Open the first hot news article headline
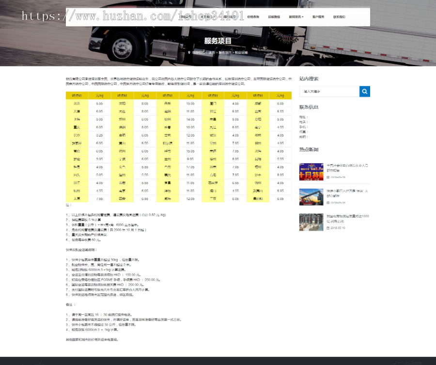Screen dimensions: 436x365 (x=347, y=168)
